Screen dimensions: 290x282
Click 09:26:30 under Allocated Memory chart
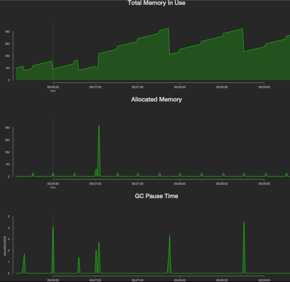53,184
